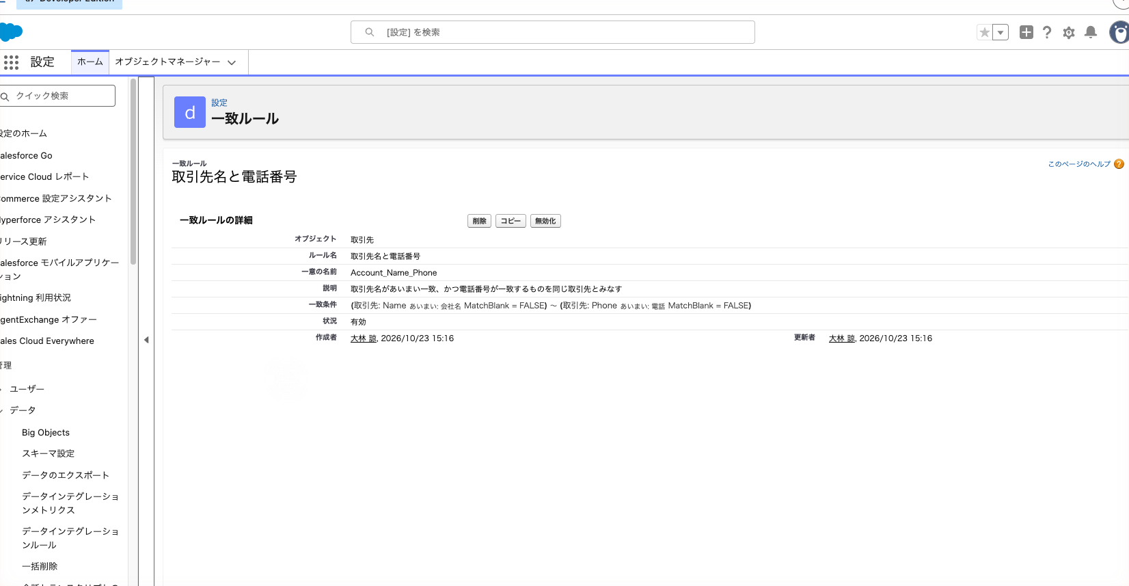Click the favorites star icon
Image resolution: width=1129 pixels, height=586 pixels.
click(984, 32)
